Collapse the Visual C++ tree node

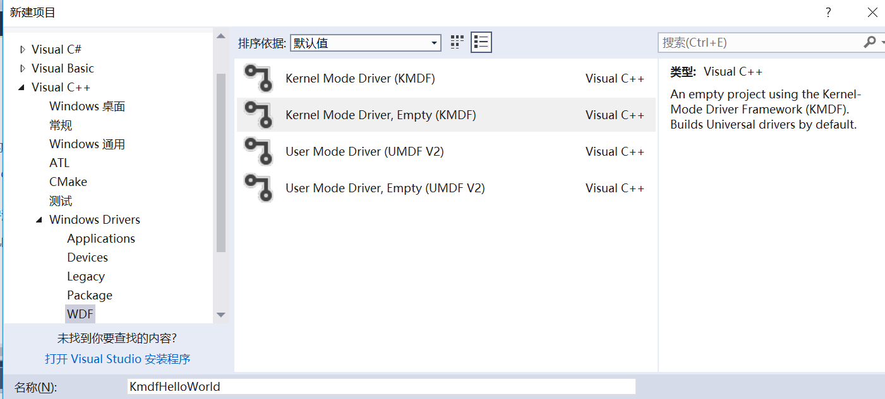point(22,88)
